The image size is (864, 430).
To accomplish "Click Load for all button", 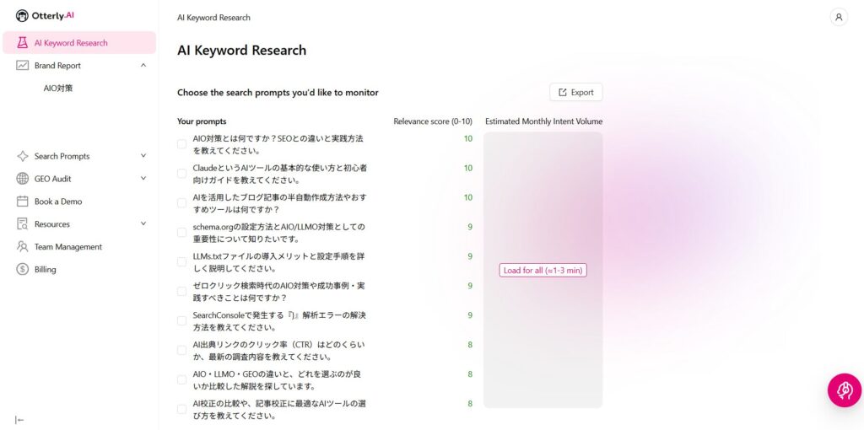I will tap(543, 271).
